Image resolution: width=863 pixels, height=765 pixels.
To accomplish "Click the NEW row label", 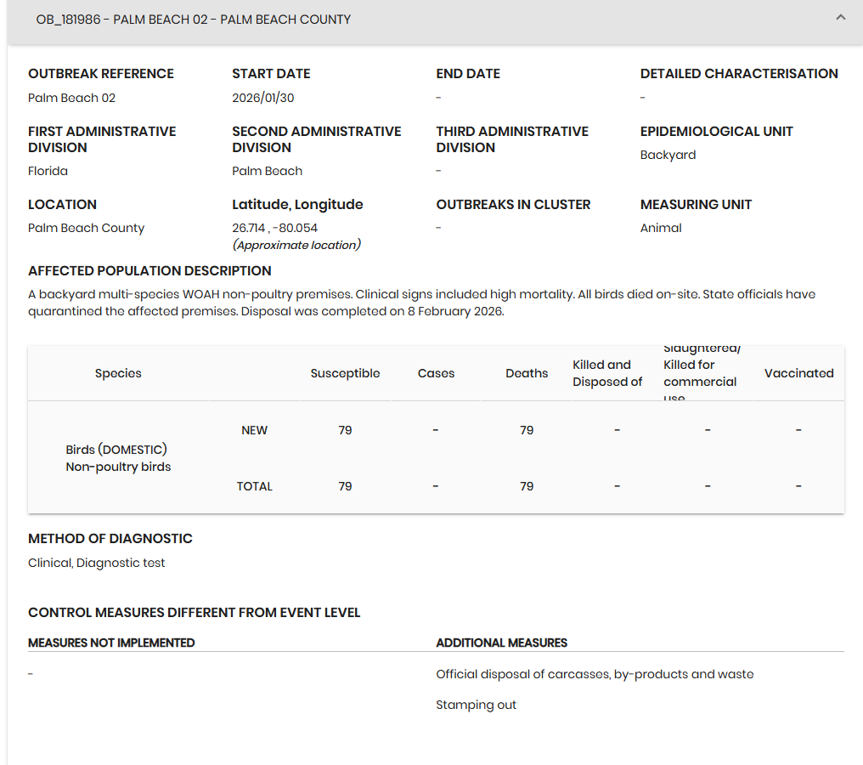I will click(254, 430).
